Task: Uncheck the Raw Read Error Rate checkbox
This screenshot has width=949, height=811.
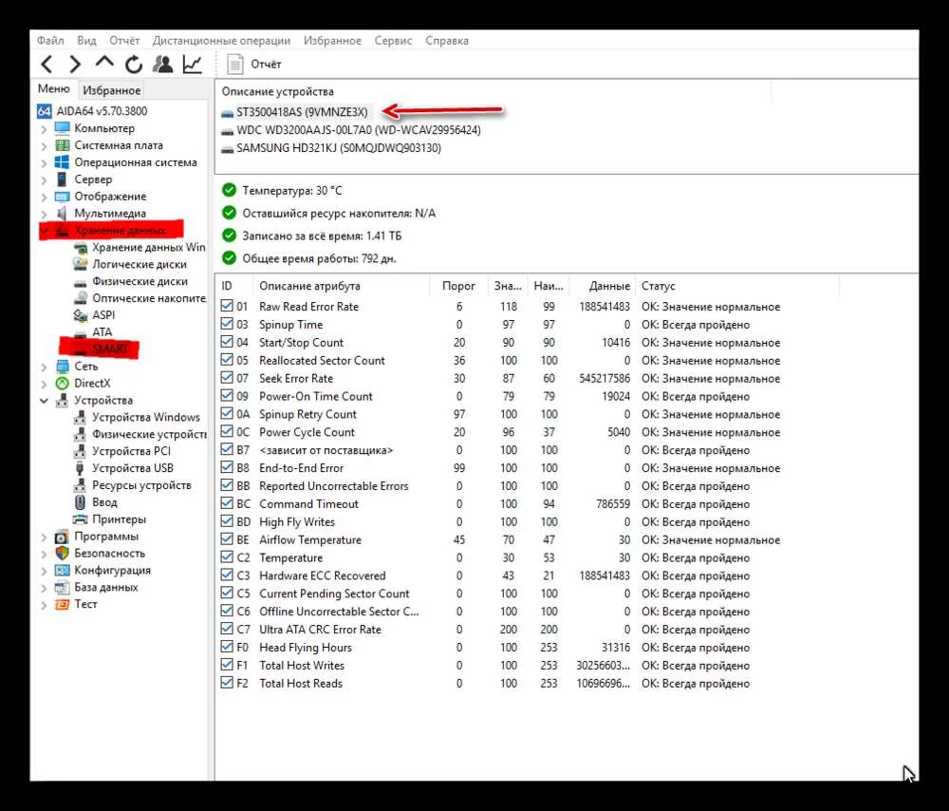Action: tap(227, 306)
